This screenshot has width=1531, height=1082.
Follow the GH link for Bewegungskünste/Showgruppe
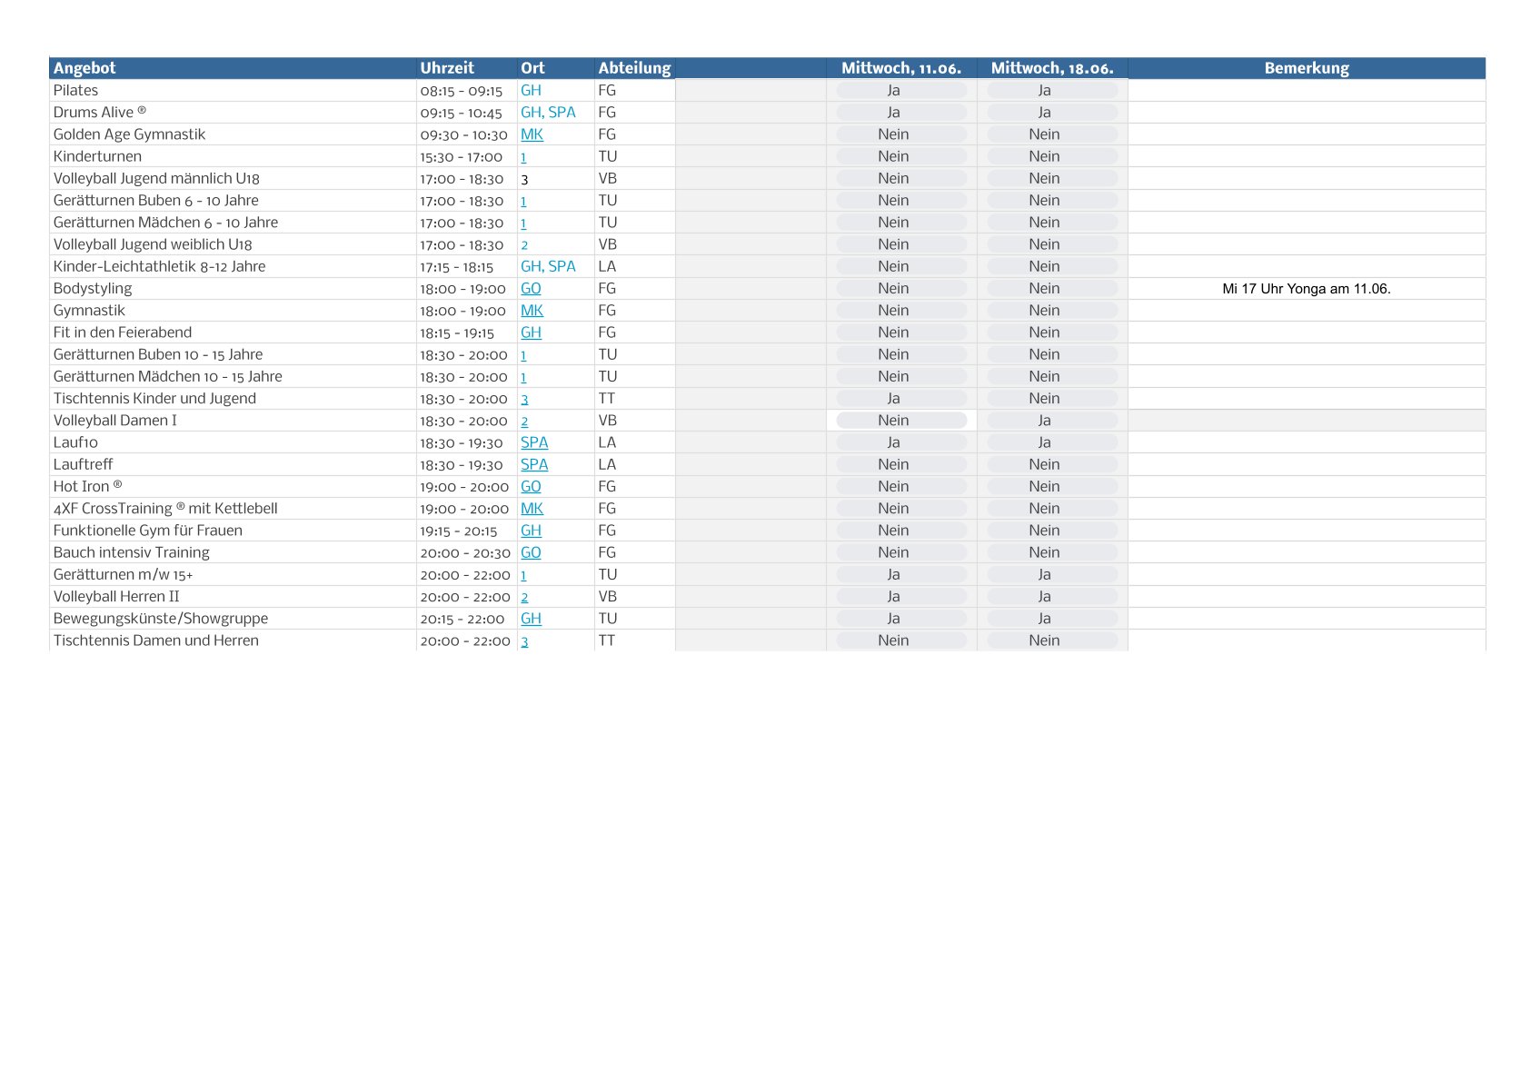[x=531, y=619]
